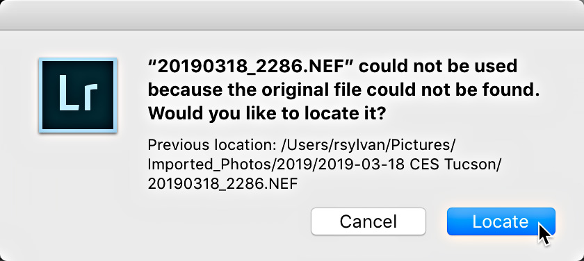
Task: Click the dialog's empty title bar
Action: (x=292, y=15)
